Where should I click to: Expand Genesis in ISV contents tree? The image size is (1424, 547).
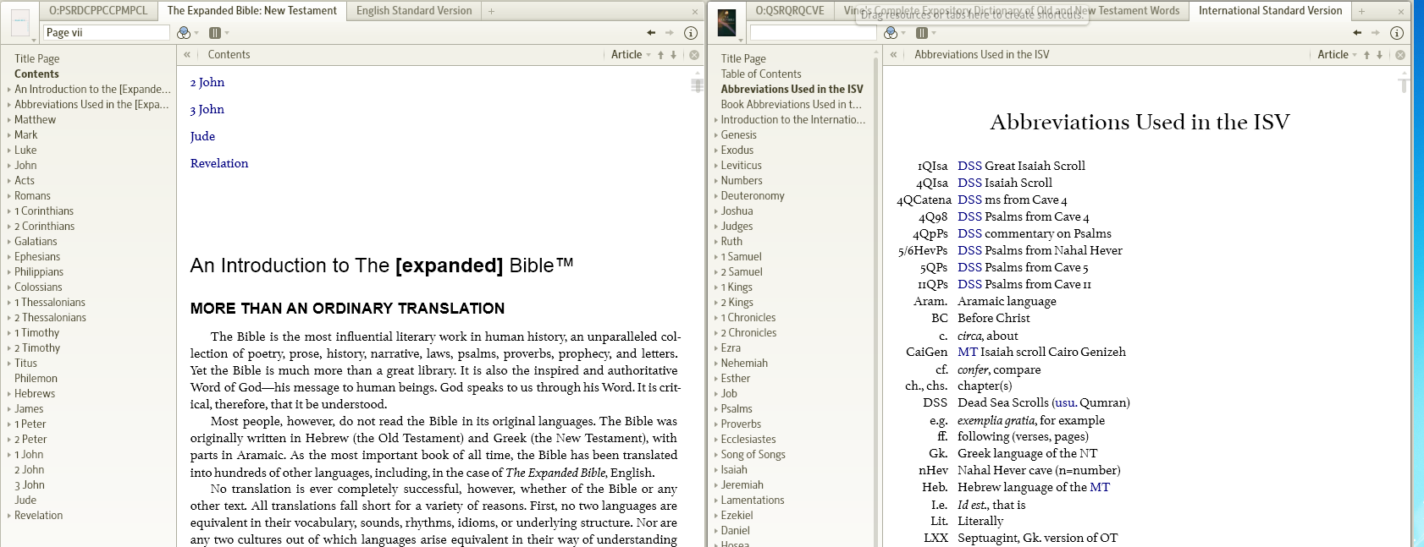(715, 135)
